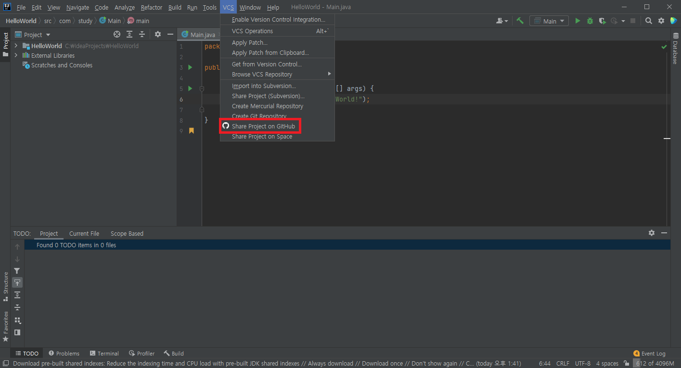Open the Profiler tool window
This screenshot has width=681, height=368.
pyautogui.click(x=141, y=353)
